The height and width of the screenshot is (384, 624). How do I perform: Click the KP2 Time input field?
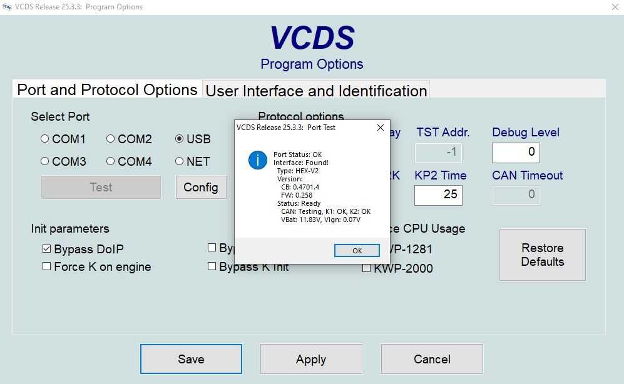click(x=438, y=195)
